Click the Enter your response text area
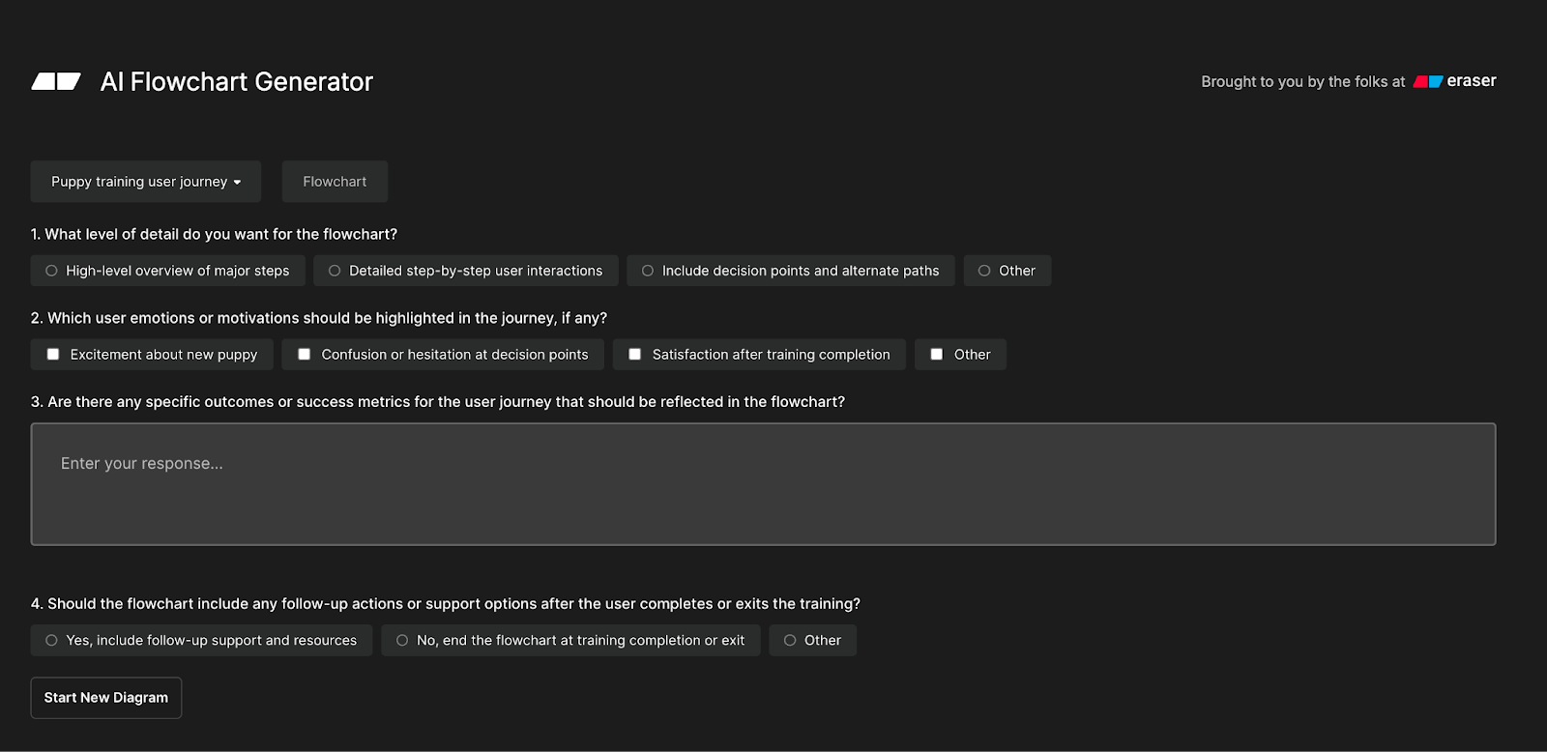Viewport: 1547px width, 752px height. 763,484
